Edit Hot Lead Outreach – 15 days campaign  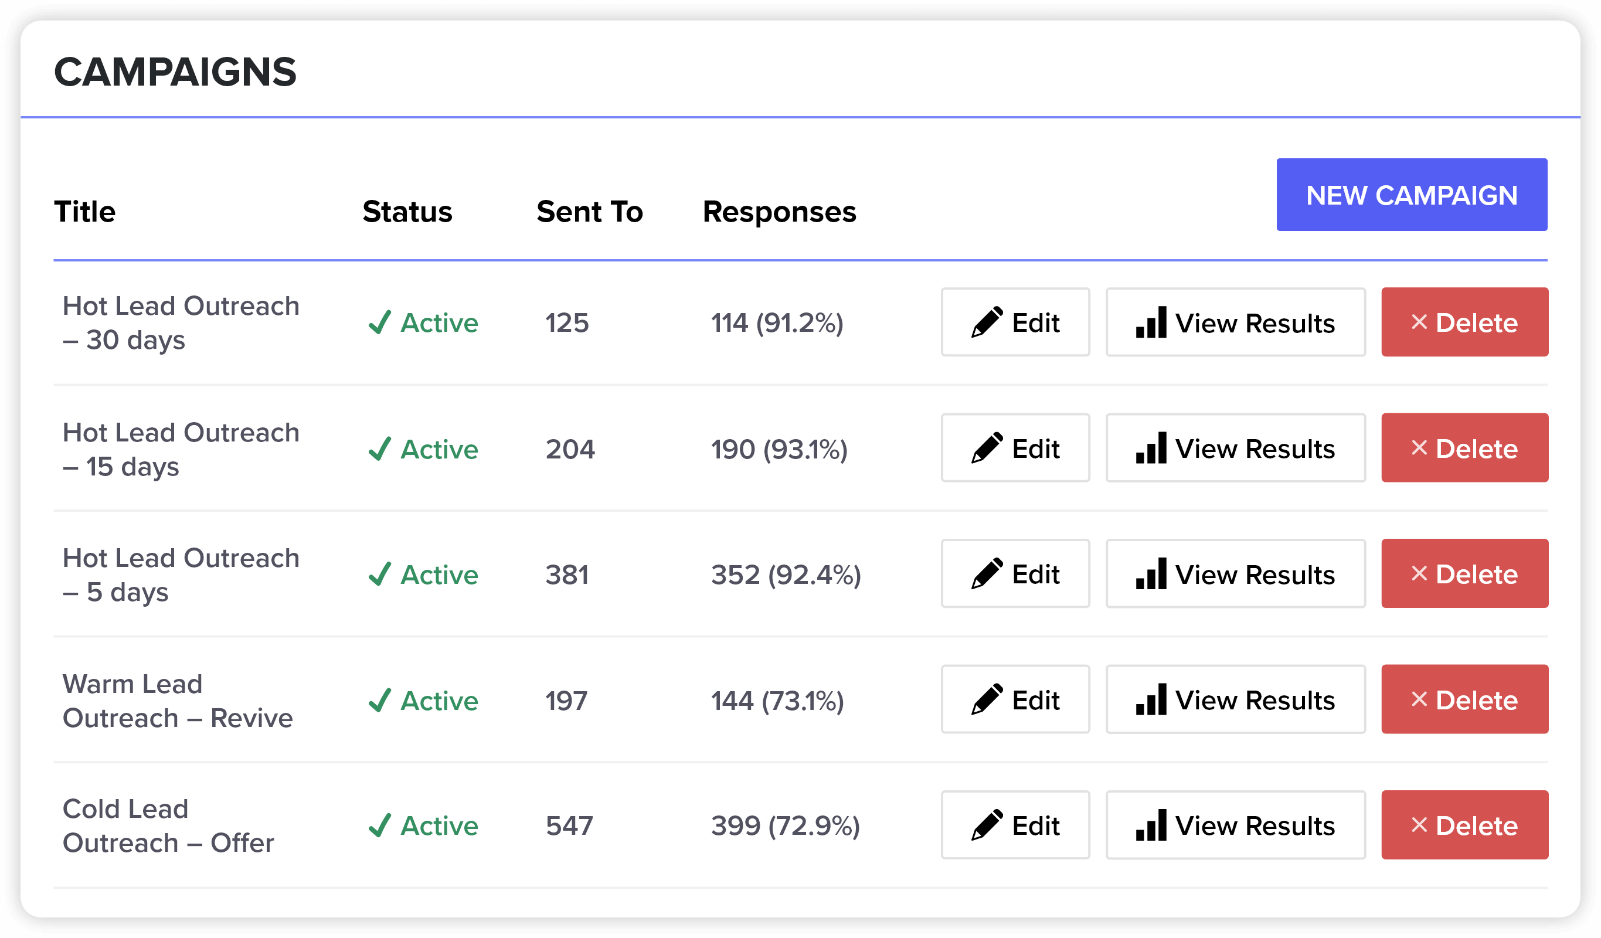point(1015,448)
